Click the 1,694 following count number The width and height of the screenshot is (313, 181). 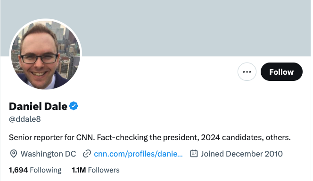(18, 170)
